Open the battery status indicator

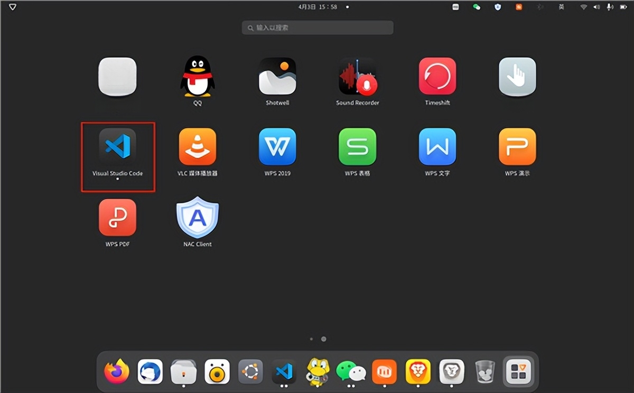coord(623,7)
